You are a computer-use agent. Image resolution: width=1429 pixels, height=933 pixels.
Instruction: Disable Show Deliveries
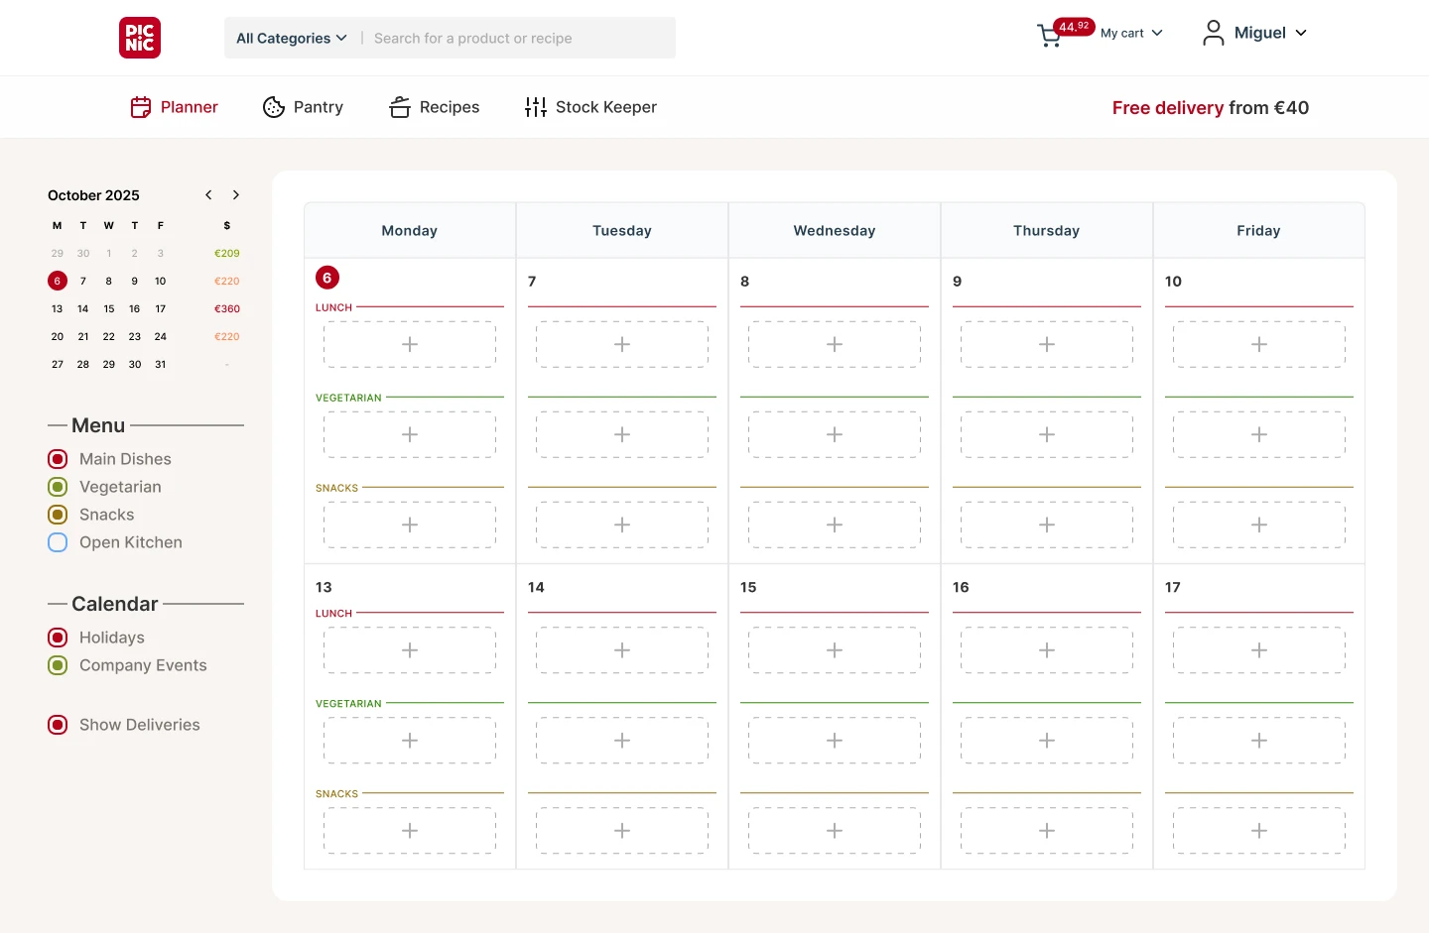57,725
